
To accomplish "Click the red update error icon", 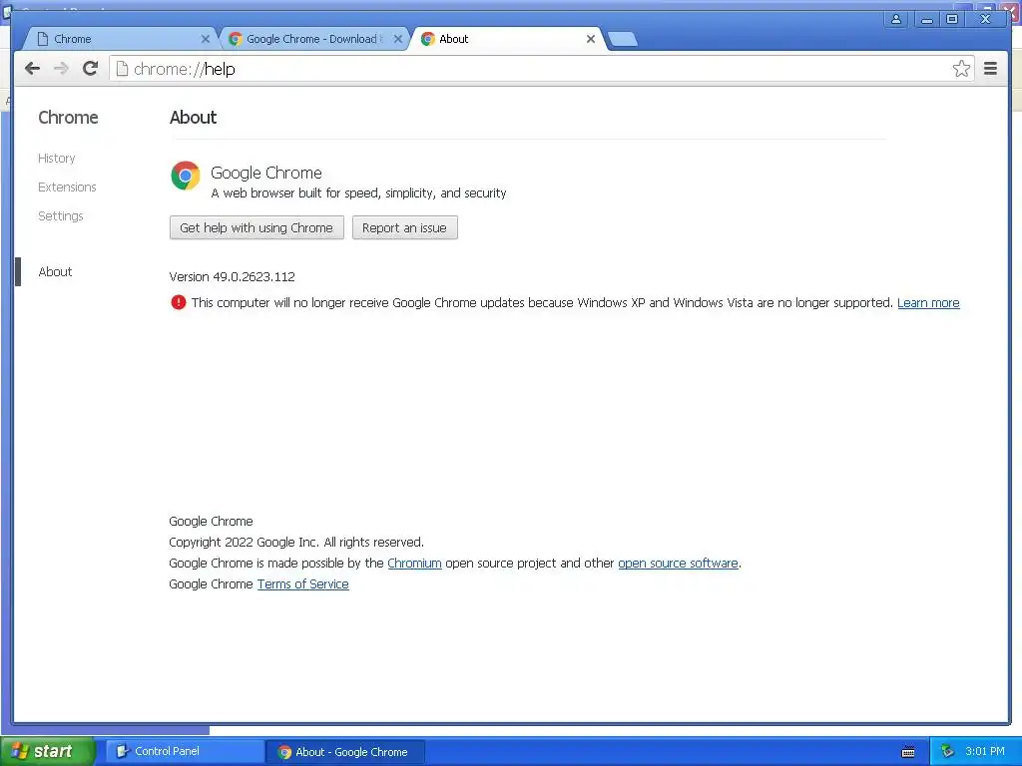I will (178, 302).
